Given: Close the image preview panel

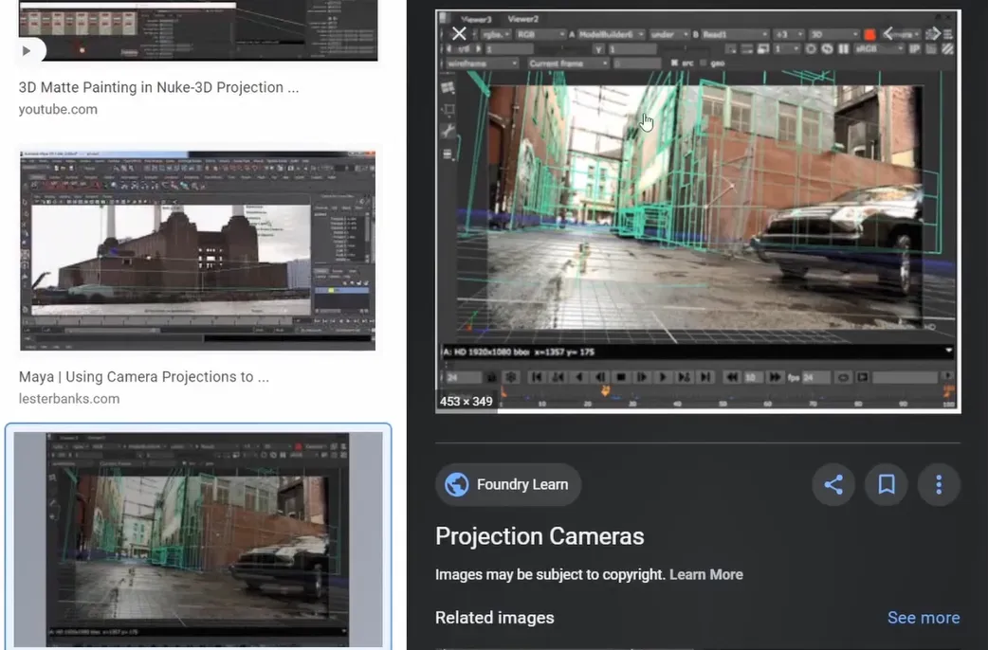Looking at the screenshot, I should click(459, 34).
